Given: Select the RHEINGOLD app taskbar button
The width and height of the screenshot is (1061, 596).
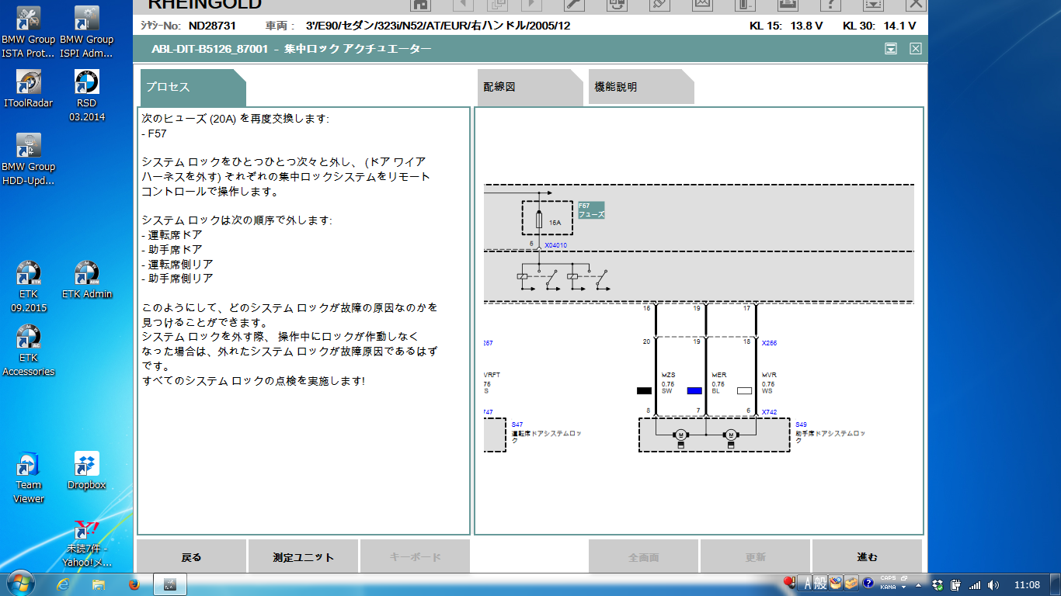Looking at the screenshot, I should click(x=171, y=584).
